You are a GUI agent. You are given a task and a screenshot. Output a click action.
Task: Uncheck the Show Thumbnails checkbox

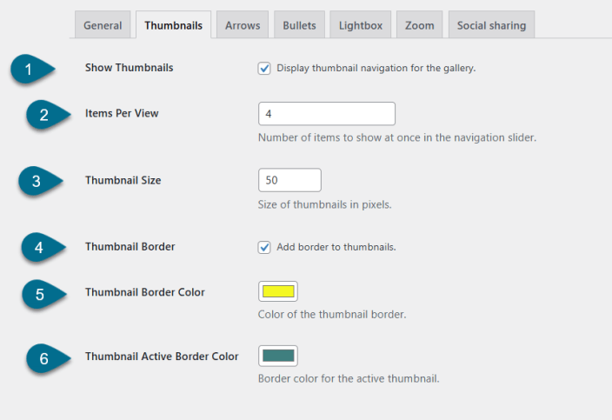click(264, 69)
